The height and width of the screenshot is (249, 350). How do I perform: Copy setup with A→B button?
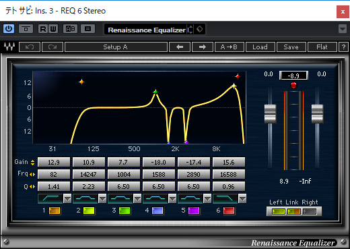click(230, 47)
